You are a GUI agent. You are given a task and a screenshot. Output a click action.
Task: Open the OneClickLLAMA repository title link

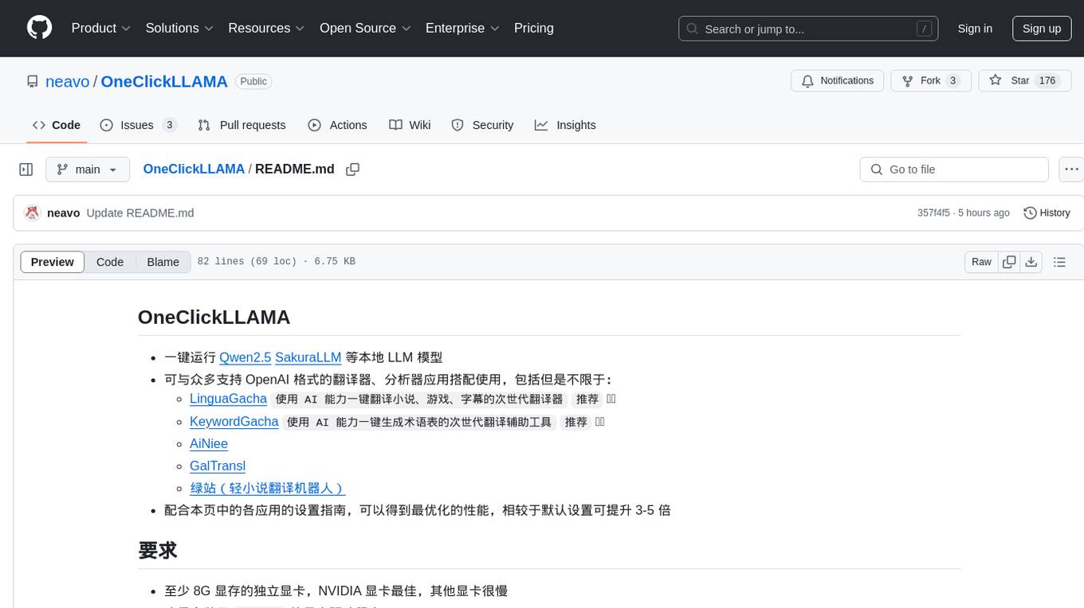tap(164, 81)
